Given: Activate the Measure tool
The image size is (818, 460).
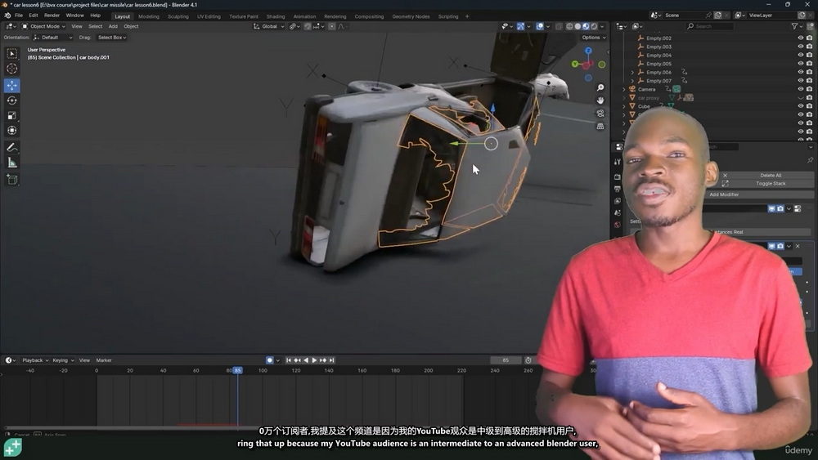Looking at the screenshot, I should click(x=12, y=163).
